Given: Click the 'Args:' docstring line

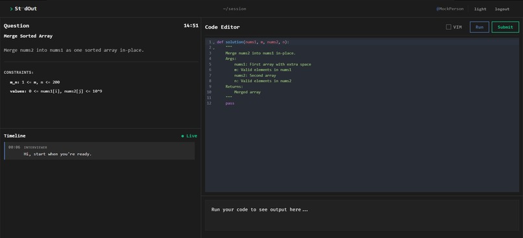Looking at the screenshot, I should [x=231, y=58].
